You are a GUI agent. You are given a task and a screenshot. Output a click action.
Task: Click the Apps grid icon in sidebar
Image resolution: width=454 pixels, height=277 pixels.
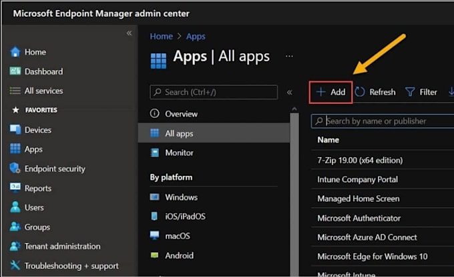[x=15, y=148]
